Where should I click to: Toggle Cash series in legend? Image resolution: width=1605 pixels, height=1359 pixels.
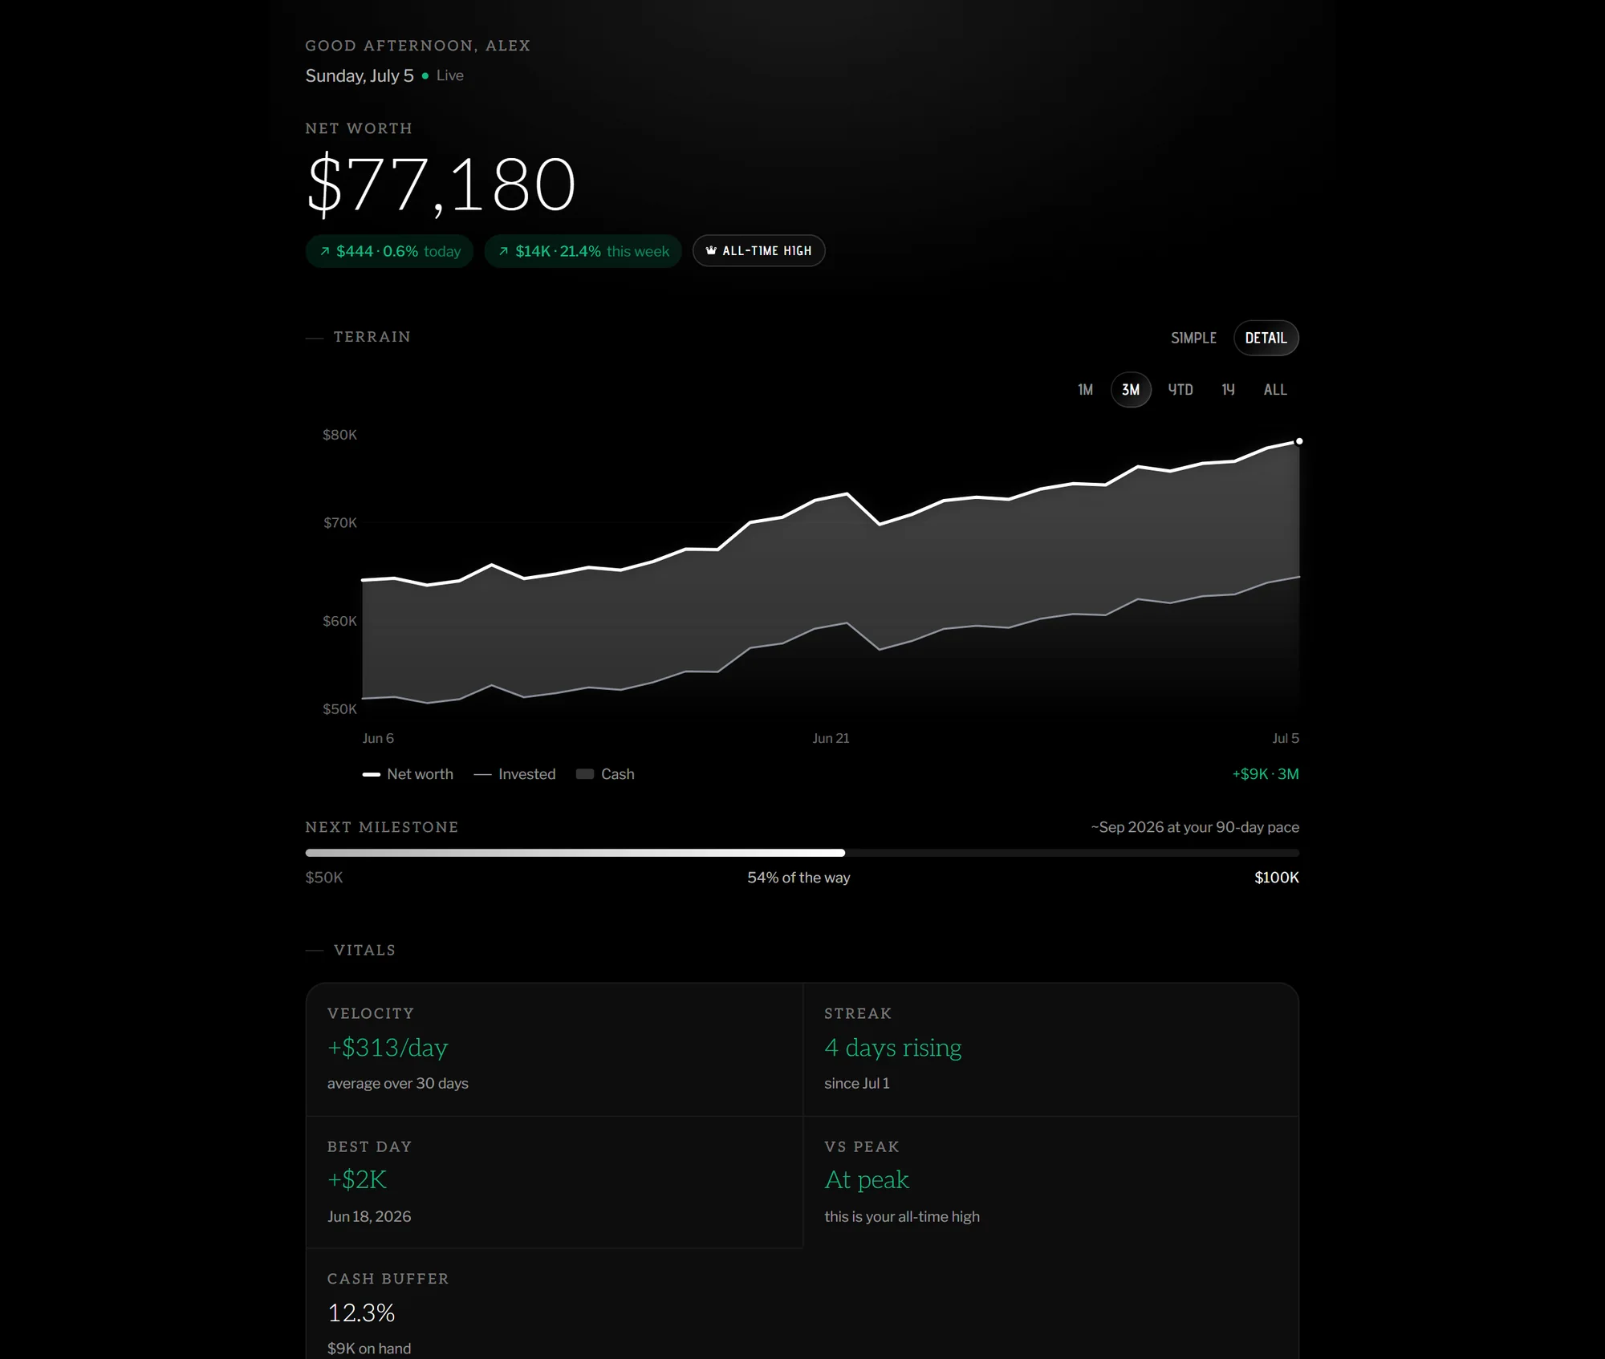[605, 774]
